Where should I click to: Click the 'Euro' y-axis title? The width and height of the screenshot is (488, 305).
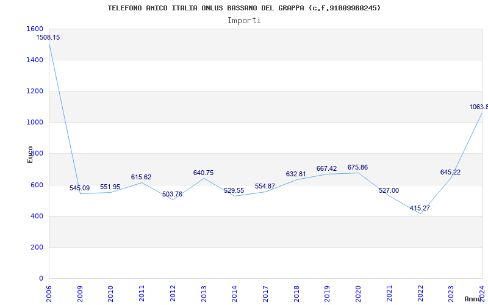pyautogui.click(x=30, y=154)
